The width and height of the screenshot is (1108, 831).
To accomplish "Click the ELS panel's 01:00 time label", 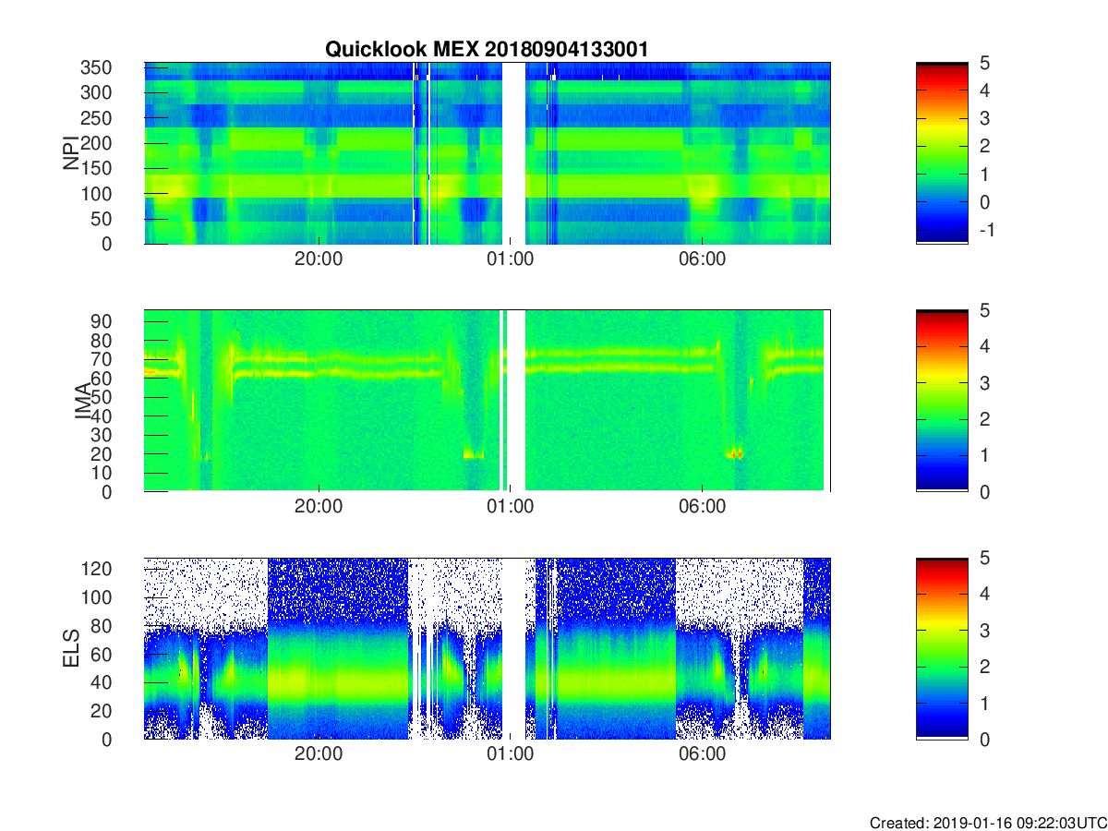I will click(511, 755).
